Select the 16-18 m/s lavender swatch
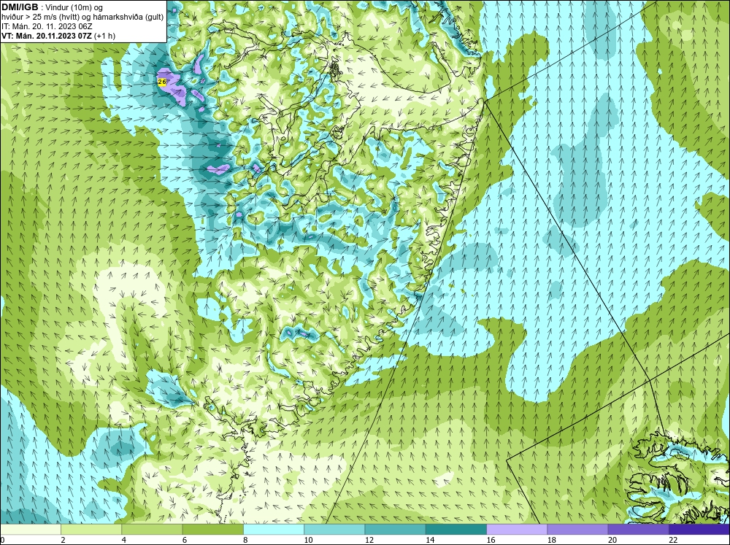The width and height of the screenshot is (730, 545). point(517,529)
